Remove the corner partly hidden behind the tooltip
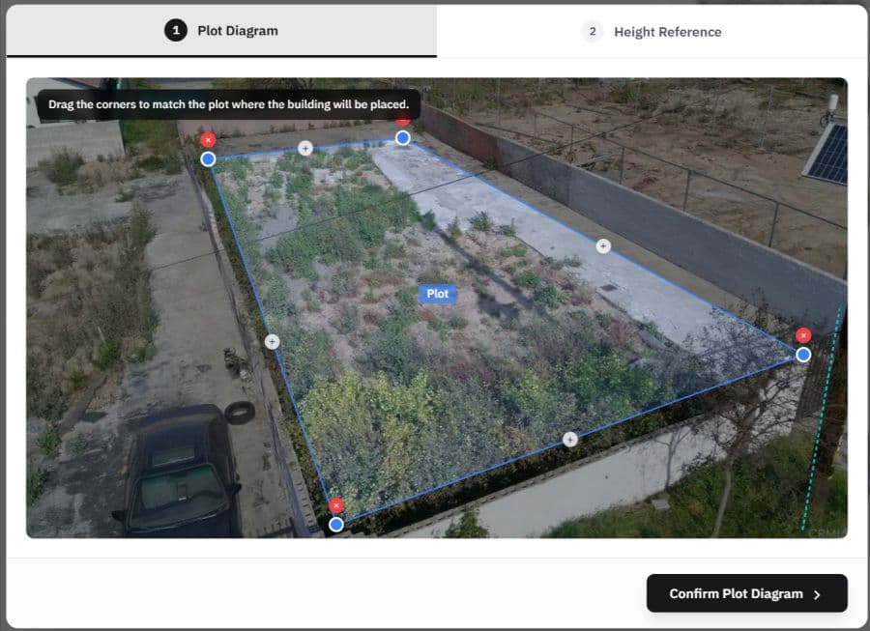Image resolution: width=870 pixels, height=631 pixels. pyautogui.click(x=403, y=121)
